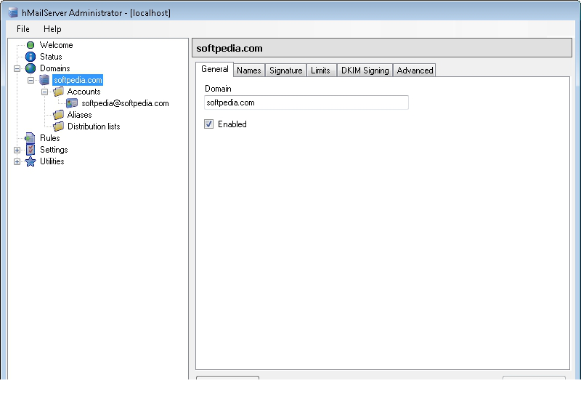The image size is (581, 394).
Task: Select the Aliases tree label
Action: [x=79, y=115]
